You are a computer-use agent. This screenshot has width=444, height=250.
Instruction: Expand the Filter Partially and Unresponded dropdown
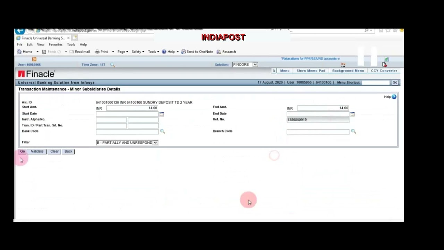point(155,143)
